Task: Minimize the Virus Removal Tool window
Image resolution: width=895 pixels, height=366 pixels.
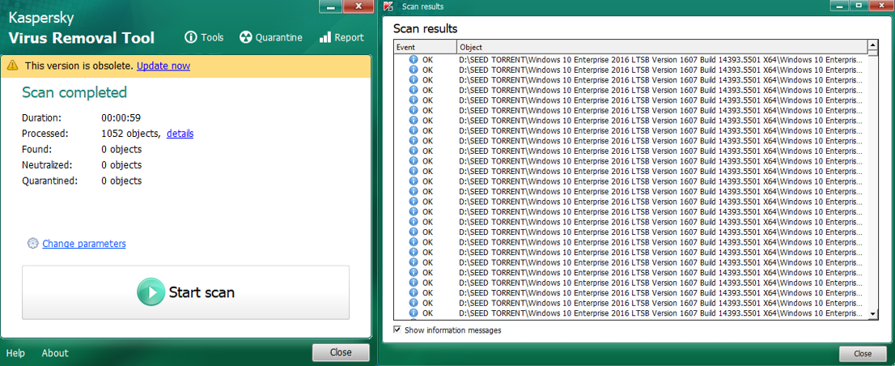Action: click(331, 6)
